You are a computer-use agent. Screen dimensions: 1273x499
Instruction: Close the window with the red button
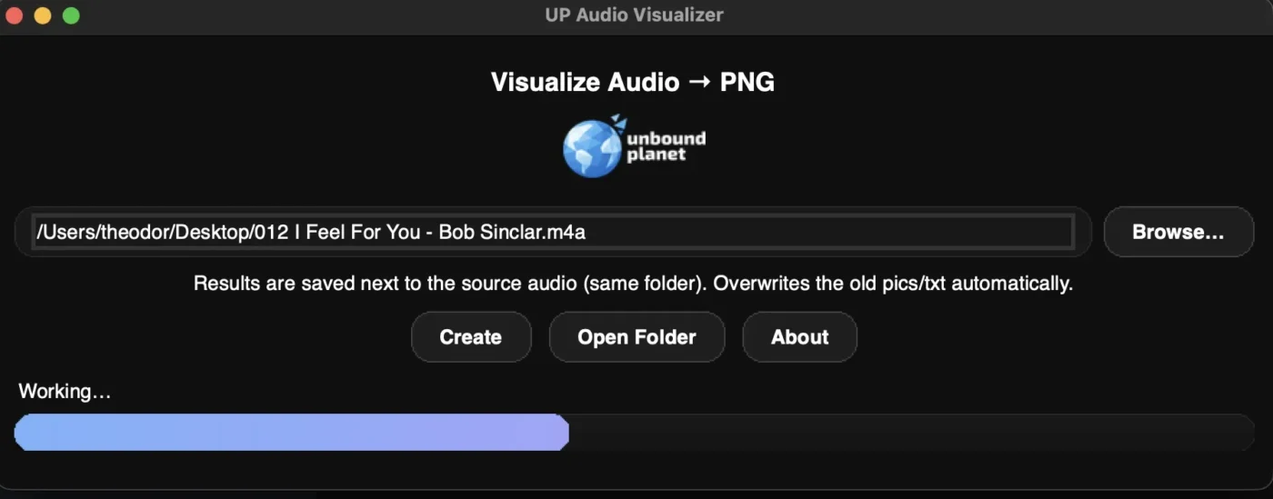(15, 15)
